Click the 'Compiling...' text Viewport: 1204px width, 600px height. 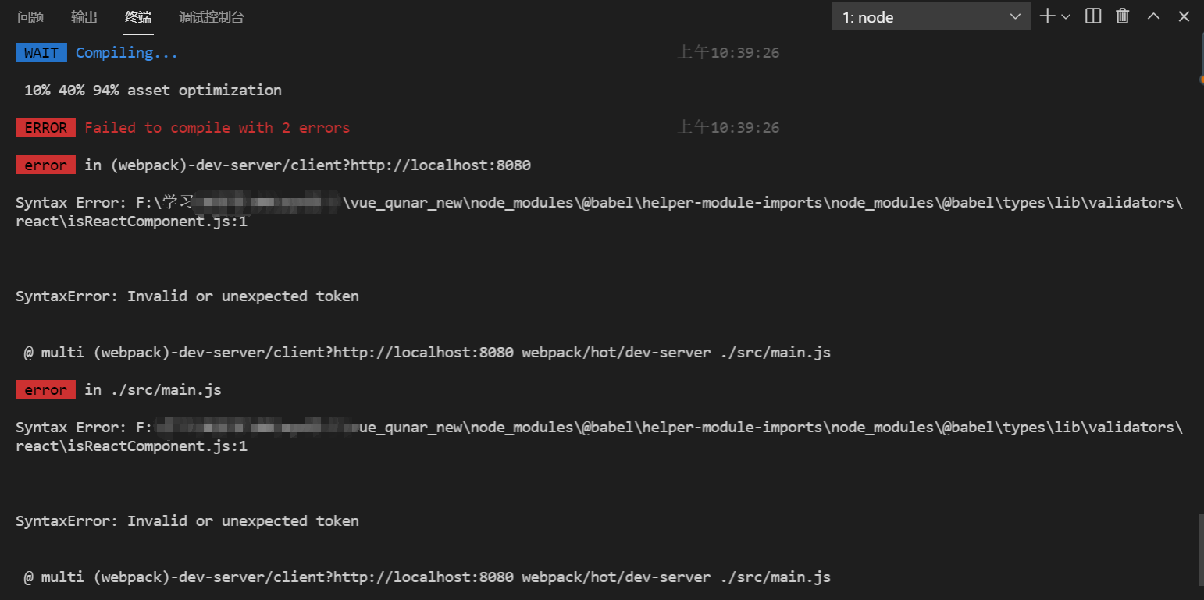[x=126, y=53]
